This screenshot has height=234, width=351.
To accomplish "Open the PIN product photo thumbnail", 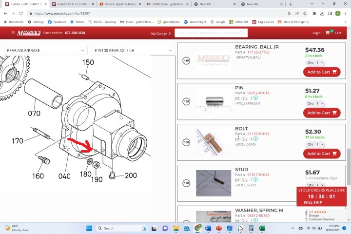I will 214,101.
